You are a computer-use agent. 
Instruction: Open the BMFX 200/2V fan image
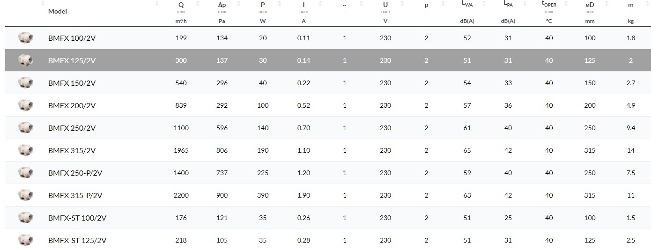coord(25,105)
